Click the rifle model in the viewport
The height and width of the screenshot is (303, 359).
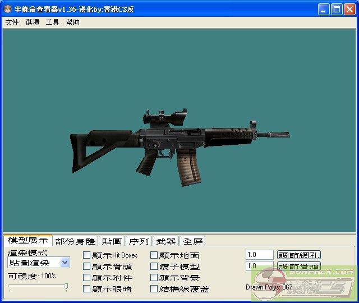[x=179, y=140]
